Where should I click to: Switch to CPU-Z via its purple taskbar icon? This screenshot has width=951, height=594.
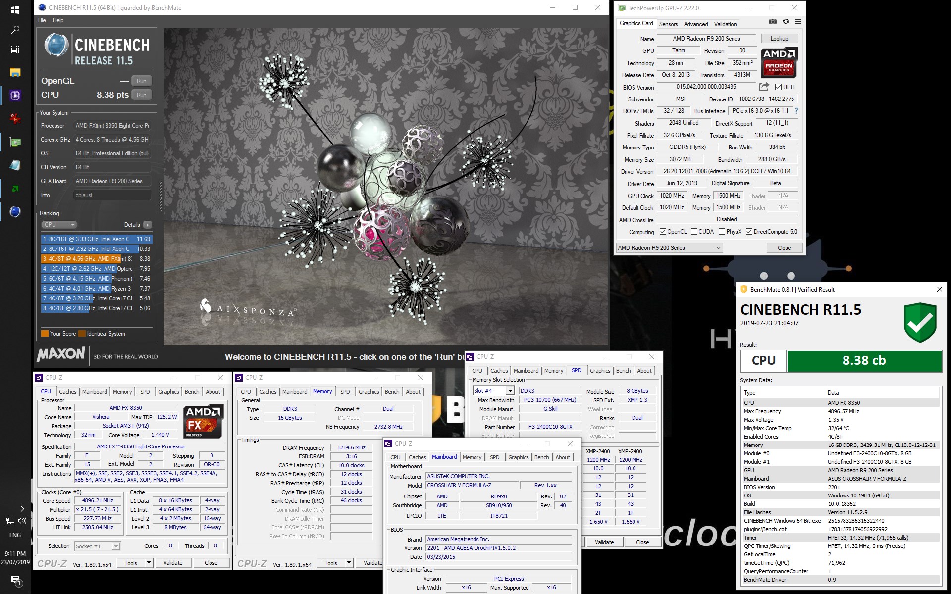coord(15,96)
